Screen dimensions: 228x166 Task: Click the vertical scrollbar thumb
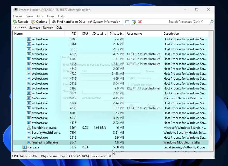(x=211, y=123)
